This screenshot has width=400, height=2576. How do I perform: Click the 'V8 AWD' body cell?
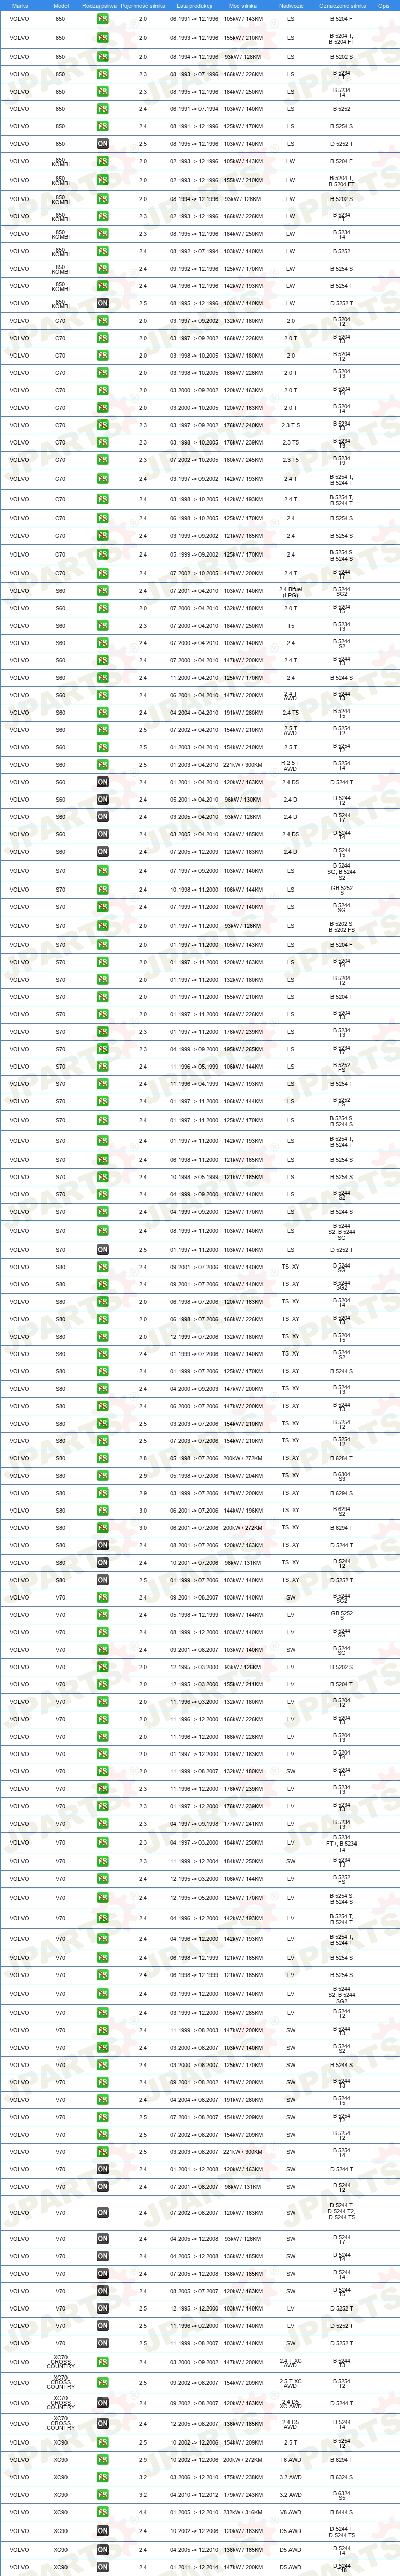click(x=290, y=2512)
